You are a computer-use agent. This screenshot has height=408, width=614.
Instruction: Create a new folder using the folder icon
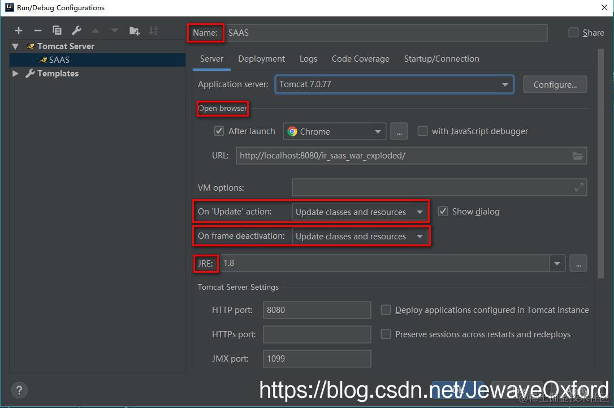pyautogui.click(x=135, y=31)
